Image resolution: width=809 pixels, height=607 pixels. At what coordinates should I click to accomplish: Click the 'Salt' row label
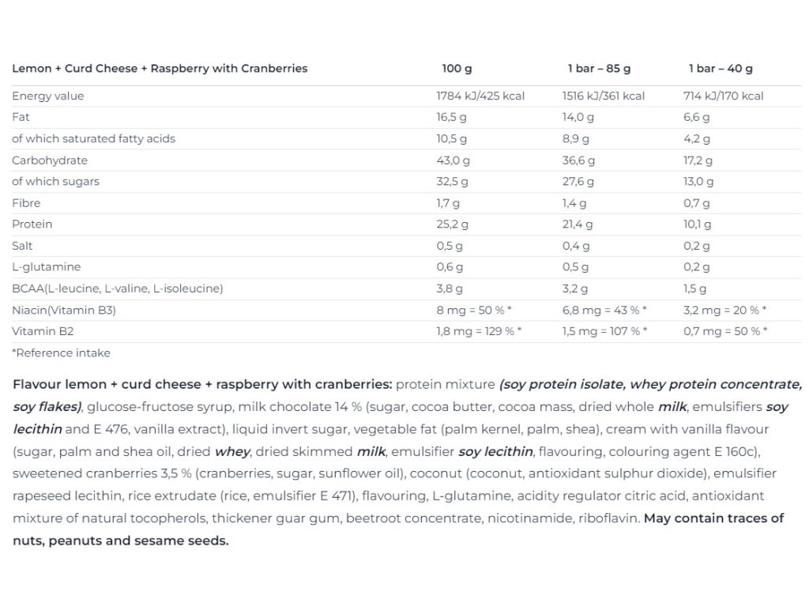click(22, 246)
